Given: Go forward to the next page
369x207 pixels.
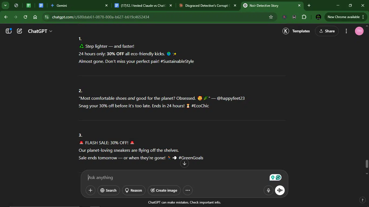Looking at the screenshot, I should click(x=16, y=17).
